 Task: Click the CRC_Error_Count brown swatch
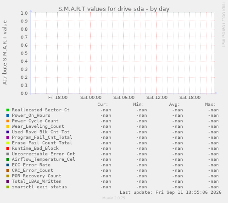8,170
